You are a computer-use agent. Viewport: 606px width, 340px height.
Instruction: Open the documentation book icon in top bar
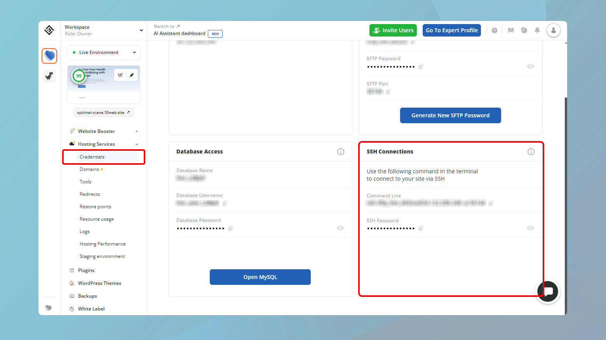pyautogui.click(x=510, y=30)
